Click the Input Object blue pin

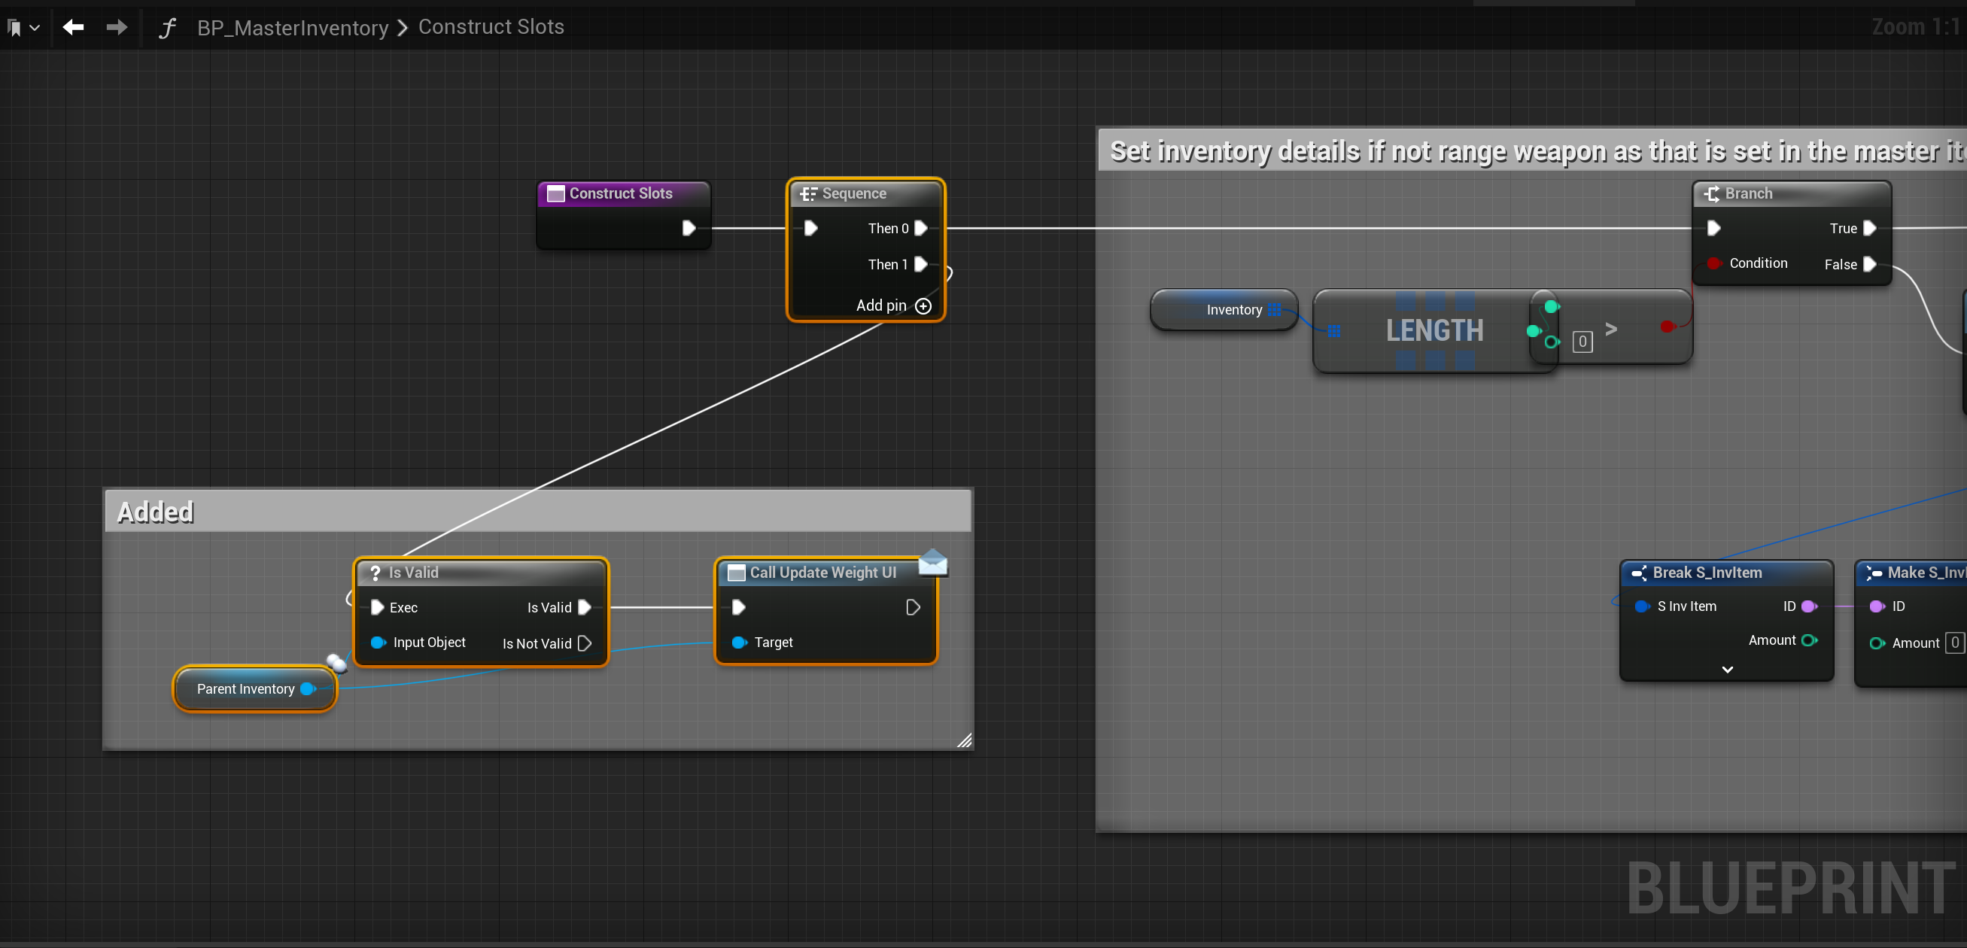click(x=377, y=643)
